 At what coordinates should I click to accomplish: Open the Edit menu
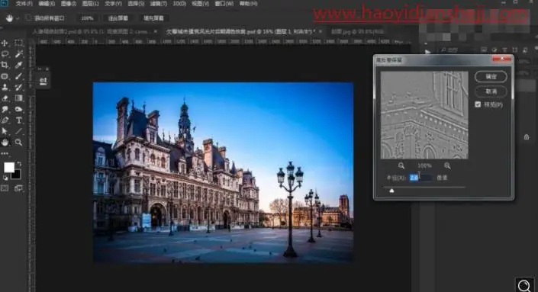[47, 3]
